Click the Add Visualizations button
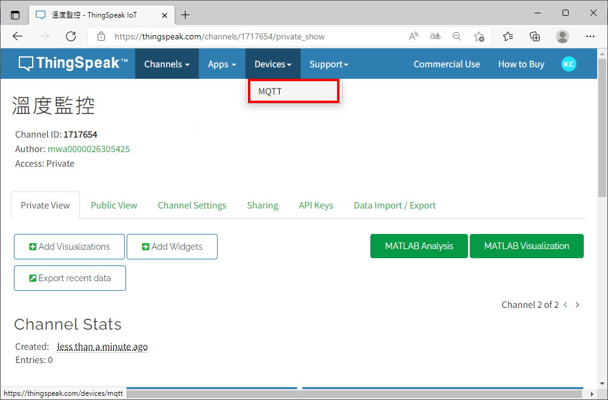This screenshot has height=400, width=608. click(x=70, y=247)
